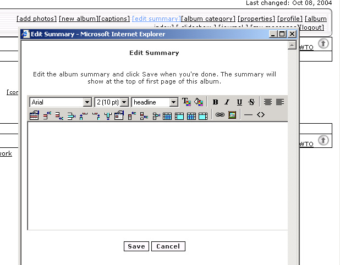Toggle italic text formatting
Image resolution: width=340 pixels, height=265 pixels.
pyautogui.click(x=227, y=102)
